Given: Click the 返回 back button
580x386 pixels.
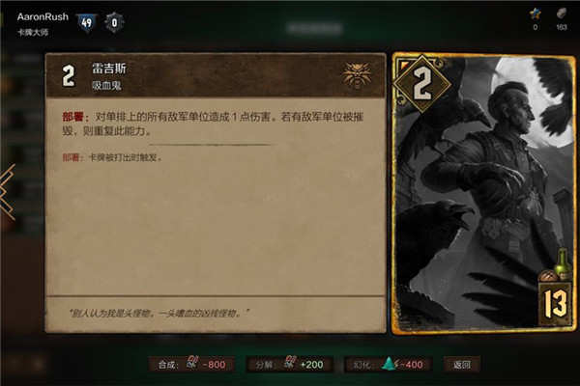Looking at the screenshot, I should pos(462,364).
